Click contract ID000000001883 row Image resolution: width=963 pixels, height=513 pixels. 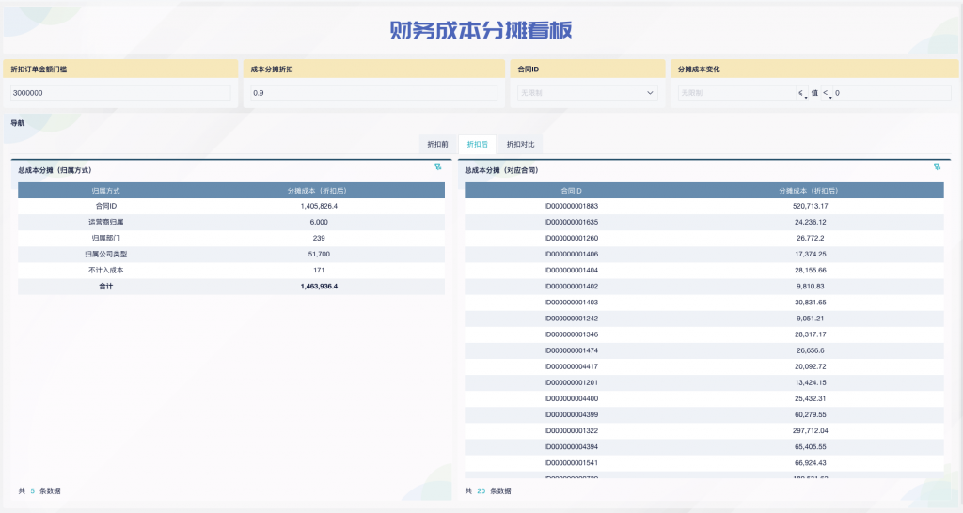click(571, 206)
